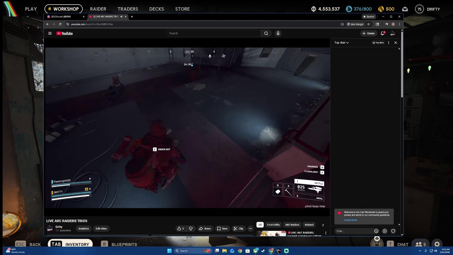Open the Chrome three-dot menu
The width and height of the screenshot is (453, 255).
tap(399, 24)
